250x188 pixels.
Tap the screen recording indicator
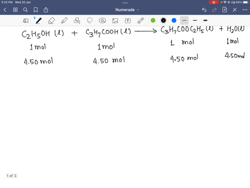[214, 3]
